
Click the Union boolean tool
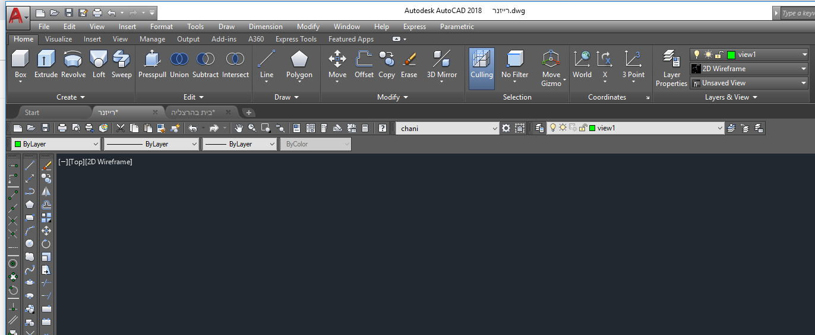tap(179, 64)
